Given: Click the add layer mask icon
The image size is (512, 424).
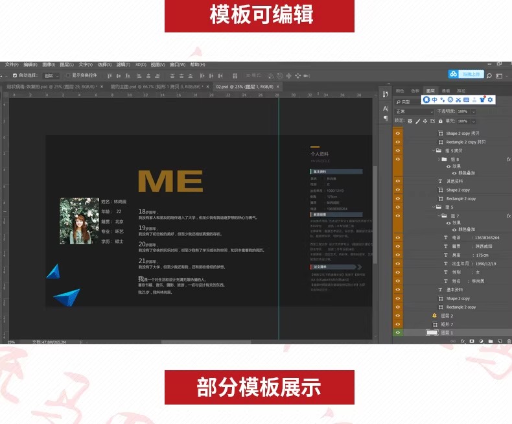Looking at the screenshot, I should tap(472, 341).
